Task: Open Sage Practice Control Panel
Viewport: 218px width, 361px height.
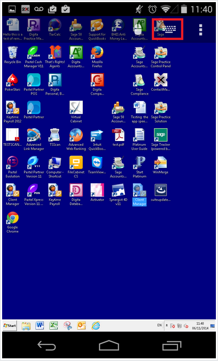Action: tap(161, 57)
